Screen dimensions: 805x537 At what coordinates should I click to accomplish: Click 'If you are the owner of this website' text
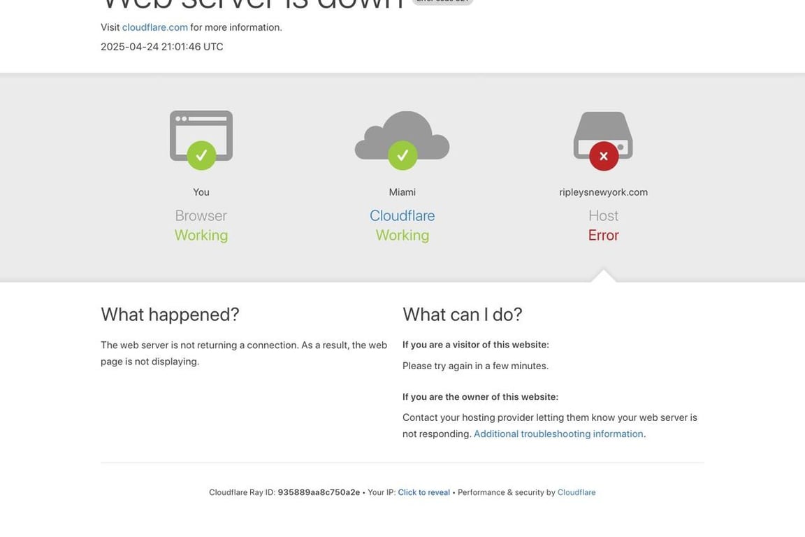[x=480, y=396]
